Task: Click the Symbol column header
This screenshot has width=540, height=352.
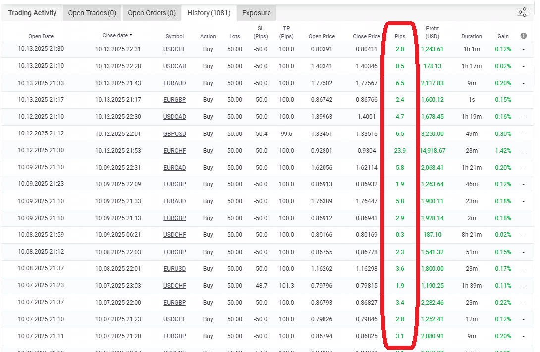Action: point(174,36)
